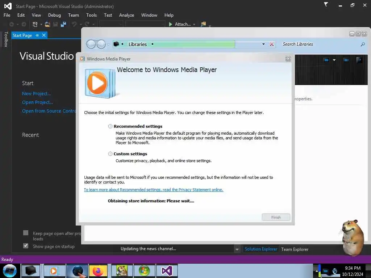Click the feedback funnel icon in title bar

point(326,4)
